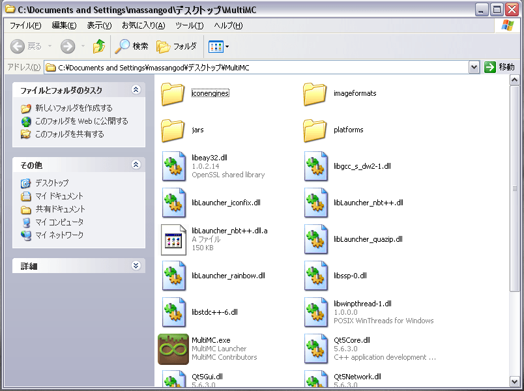Image resolution: width=524 pixels, height=391 pixels.
Task: Click the Forward arrow icon
Action: [68, 46]
